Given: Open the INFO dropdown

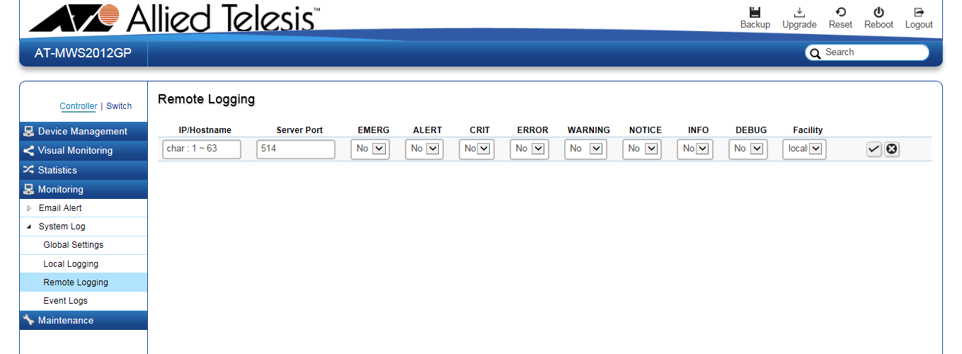Looking at the screenshot, I should 695,149.
